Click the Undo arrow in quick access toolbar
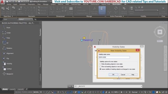 pyautogui.click(x=22, y=2)
